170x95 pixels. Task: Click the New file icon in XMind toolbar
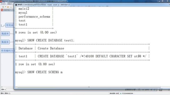3,7
